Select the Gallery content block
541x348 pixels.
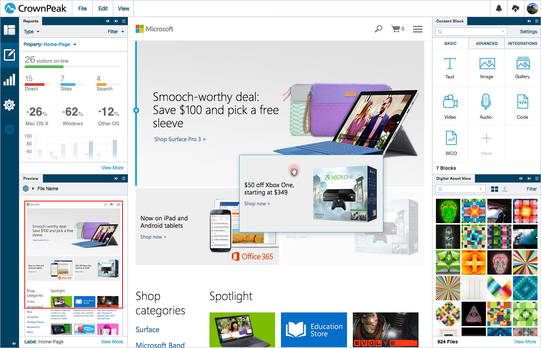click(523, 68)
